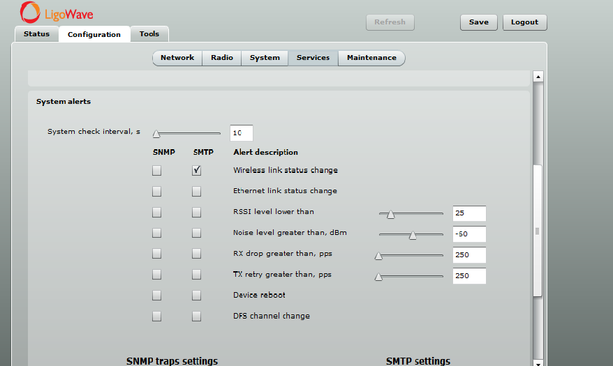The width and height of the screenshot is (613, 366).
Task: Switch to the Tools tab
Action: coord(149,34)
